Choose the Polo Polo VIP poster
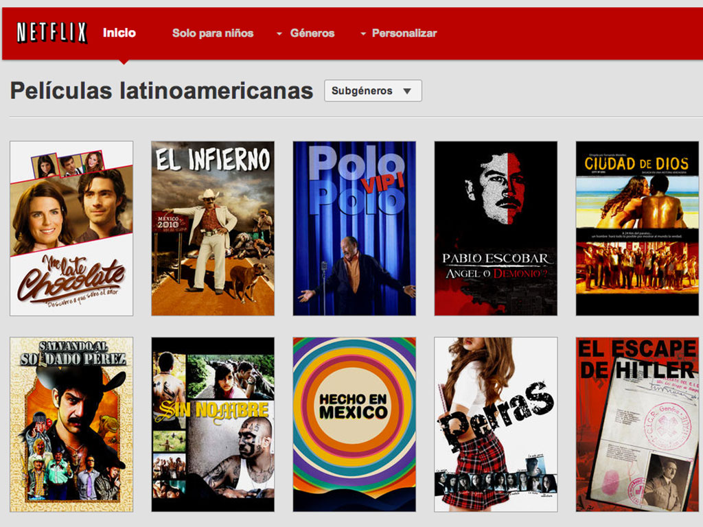The width and height of the screenshot is (703, 527). tap(354, 228)
